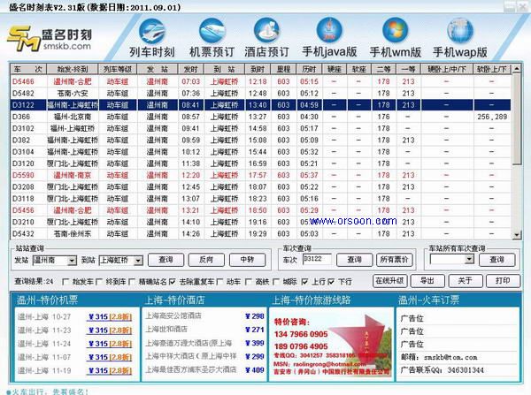Click the SM 盛名时刻 logo
The width and height of the screenshot is (531, 395).
(x=50, y=39)
